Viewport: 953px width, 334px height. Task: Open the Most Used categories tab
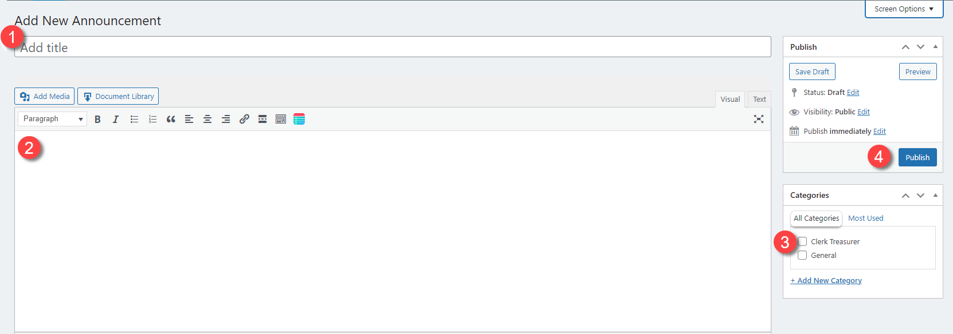865,218
